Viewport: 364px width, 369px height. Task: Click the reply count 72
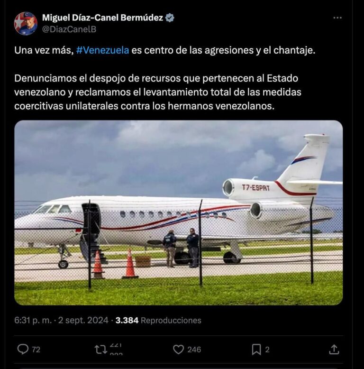click(x=36, y=350)
